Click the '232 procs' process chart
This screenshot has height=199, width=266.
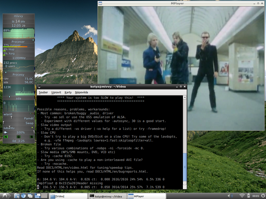[19, 66]
